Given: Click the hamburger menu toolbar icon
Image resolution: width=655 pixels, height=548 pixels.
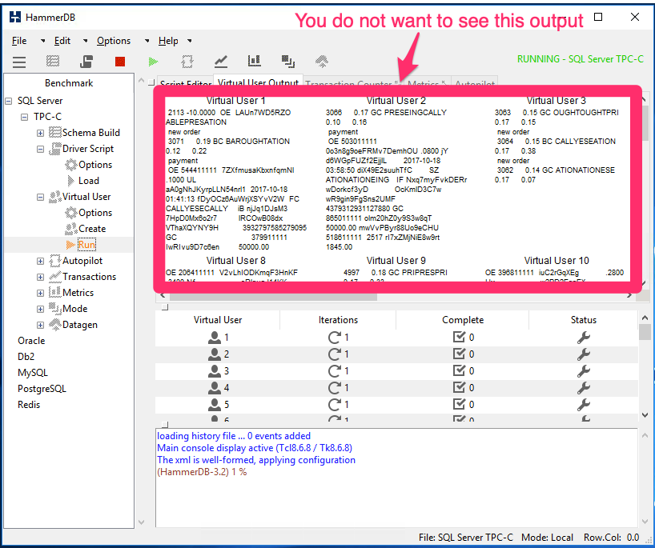Looking at the screenshot, I should pyautogui.click(x=19, y=62).
